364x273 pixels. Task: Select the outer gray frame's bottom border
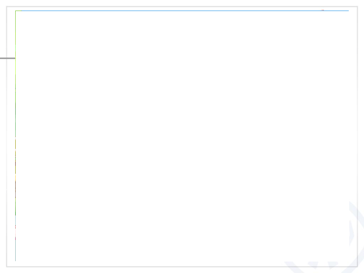coord(182,267)
